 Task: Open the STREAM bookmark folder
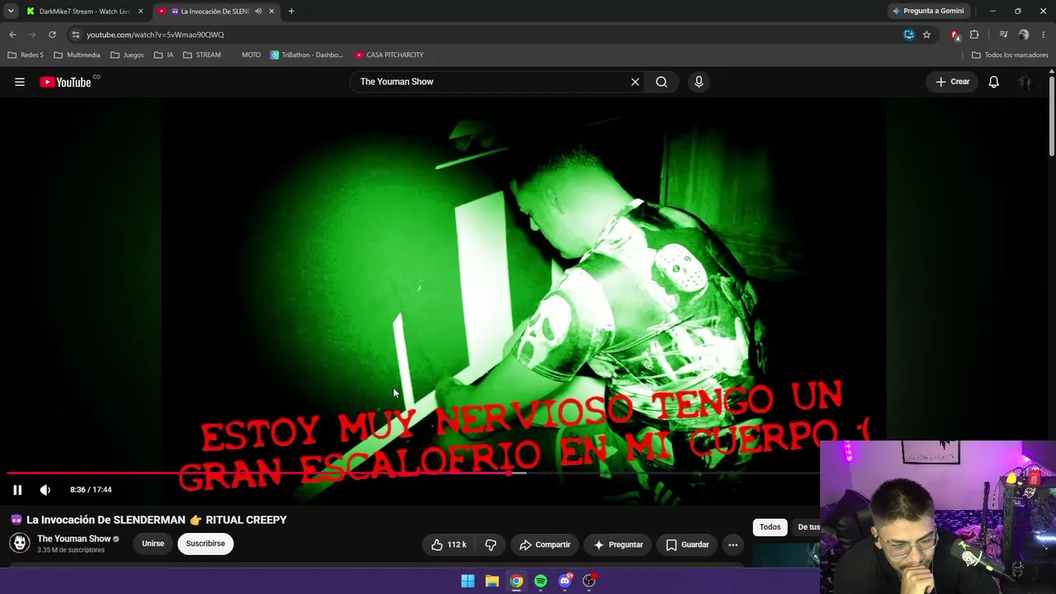pos(202,55)
